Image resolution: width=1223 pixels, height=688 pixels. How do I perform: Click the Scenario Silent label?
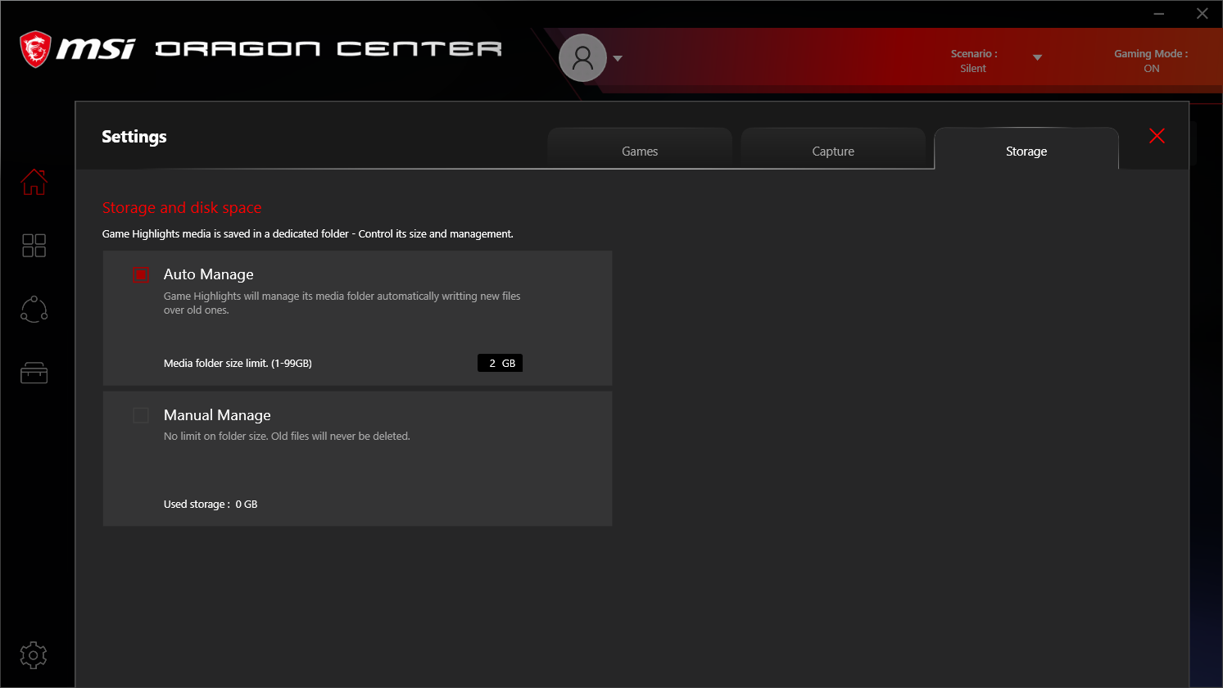tap(973, 61)
